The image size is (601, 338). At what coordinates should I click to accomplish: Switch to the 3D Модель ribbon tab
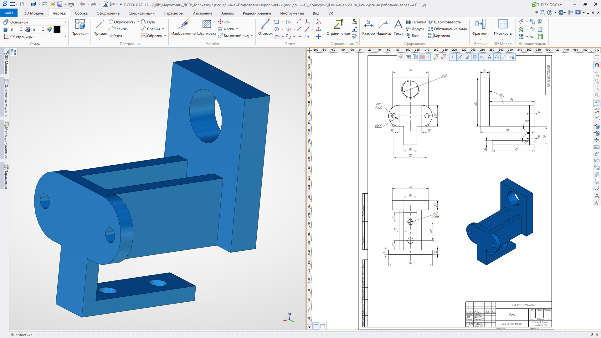pos(34,13)
